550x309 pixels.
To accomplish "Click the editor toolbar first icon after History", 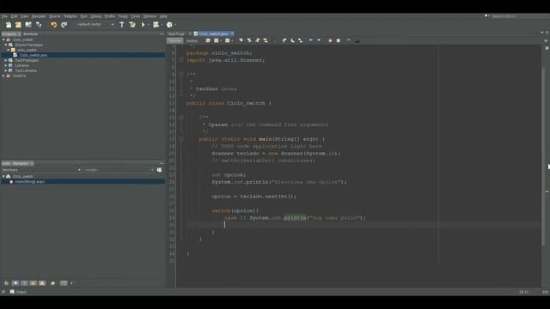I will point(208,40).
